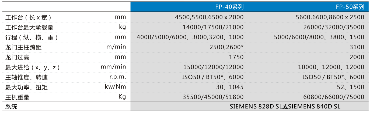Click the 4500,5500,6500 x 2000 cell
Image resolution: width=370 pixels, height=113 pixels.
point(209,17)
